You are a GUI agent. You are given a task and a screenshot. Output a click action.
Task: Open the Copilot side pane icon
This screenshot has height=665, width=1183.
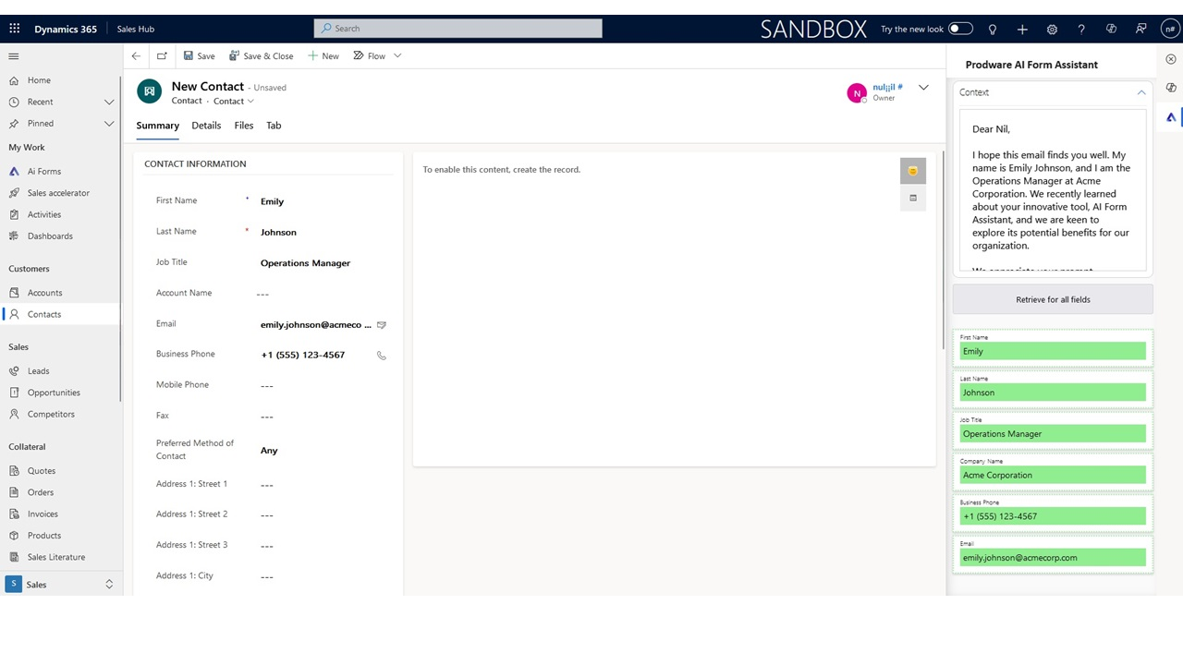(1171, 88)
